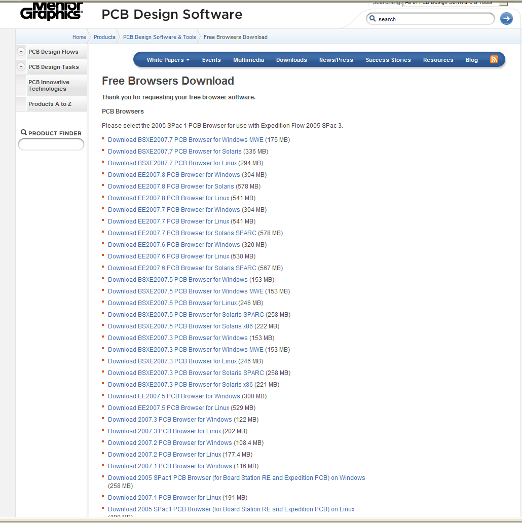Download BSXE2007.7 PCB Browser for Windows MWE

(185, 140)
